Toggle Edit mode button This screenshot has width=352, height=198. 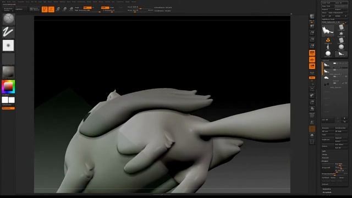point(45,9)
